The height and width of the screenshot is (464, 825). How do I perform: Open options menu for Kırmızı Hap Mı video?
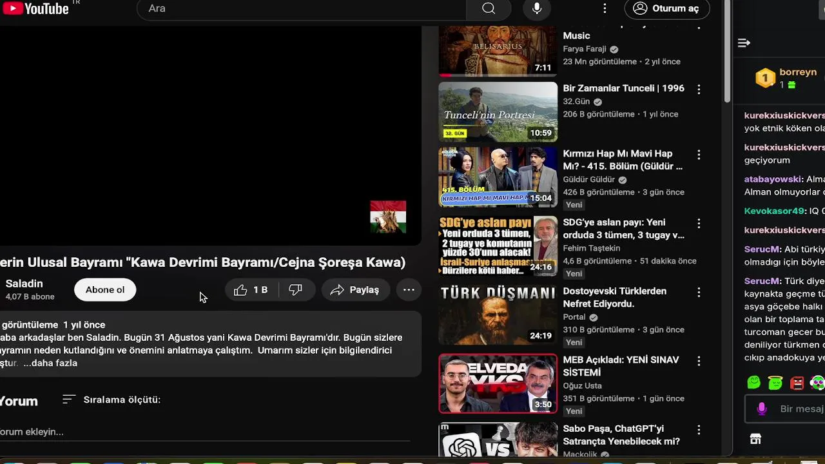(x=699, y=155)
